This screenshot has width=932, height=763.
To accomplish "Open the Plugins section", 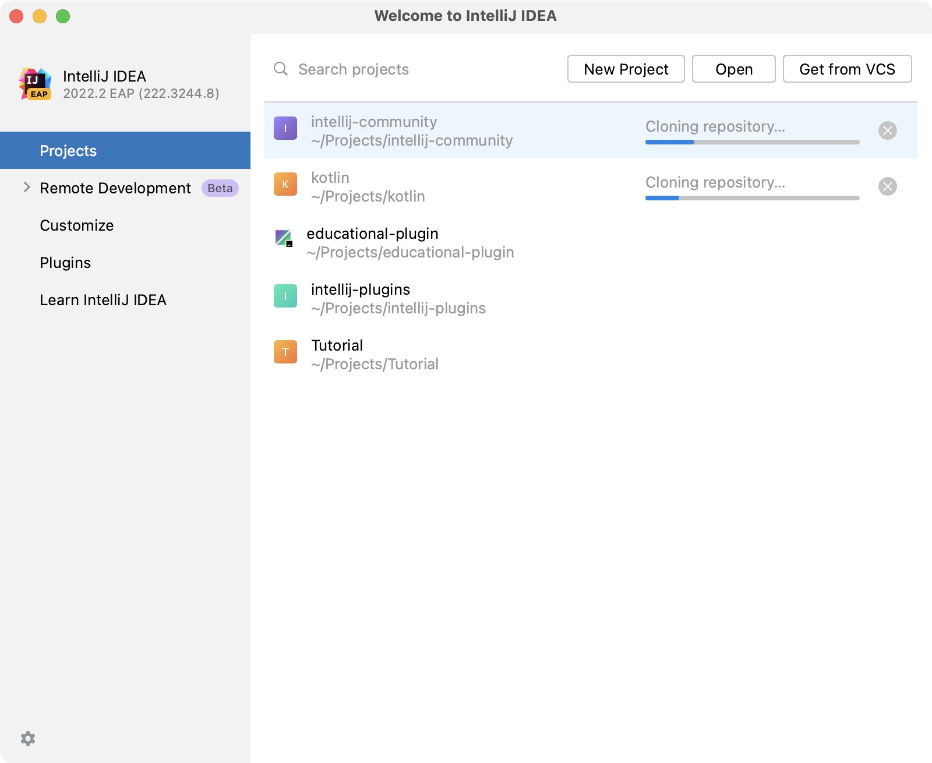I will (x=65, y=263).
